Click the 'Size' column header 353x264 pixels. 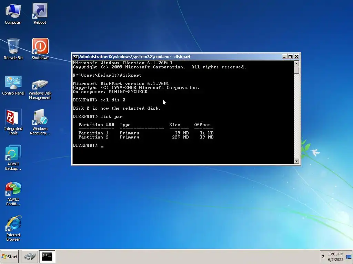tap(175, 125)
